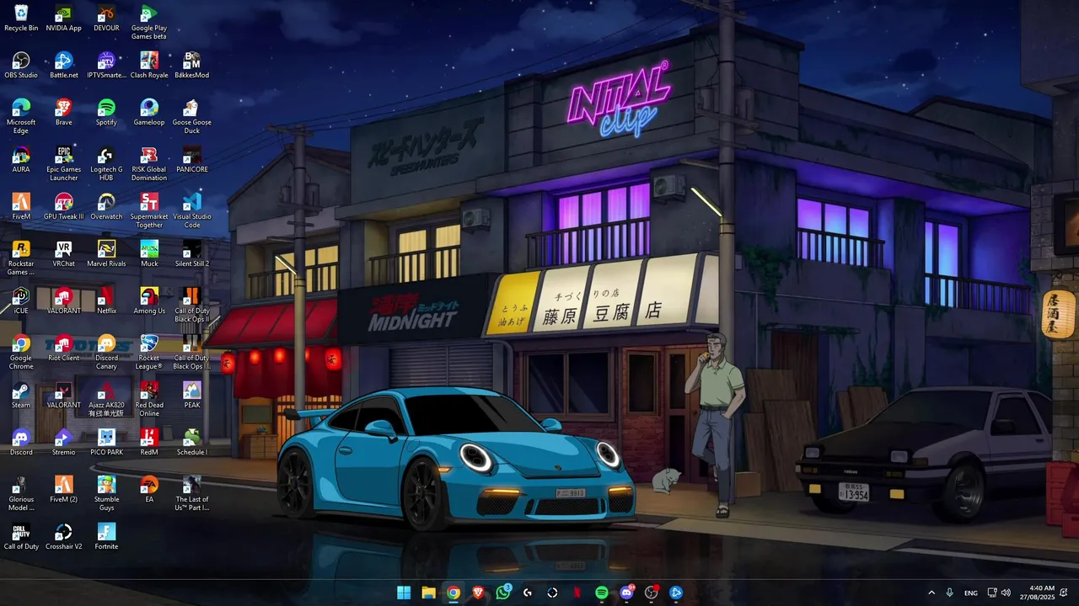Screen dimensions: 1079x606
Task: Open the Windows Start menu
Action: 404,593
